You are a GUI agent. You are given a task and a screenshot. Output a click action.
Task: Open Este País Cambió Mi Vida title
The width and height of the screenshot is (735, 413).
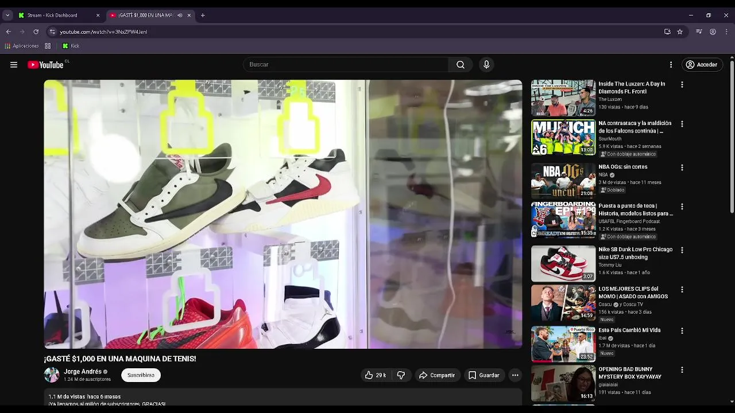(629, 330)
